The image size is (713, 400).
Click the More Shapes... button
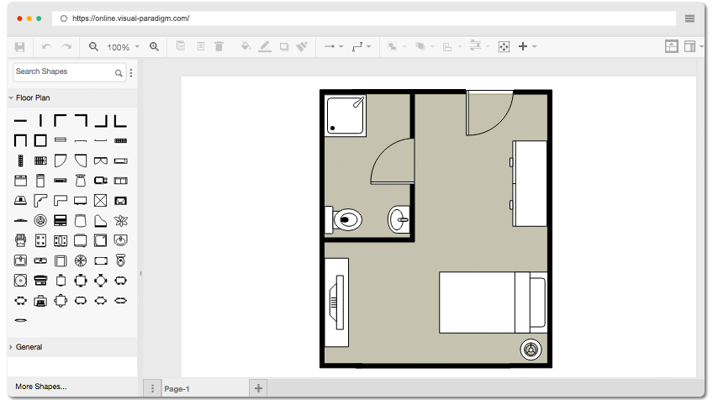(41, 387)
